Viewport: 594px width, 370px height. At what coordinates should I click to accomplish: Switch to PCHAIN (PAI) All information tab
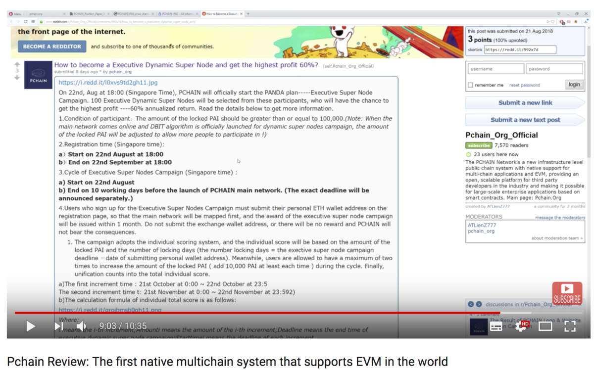(x=177, y=14)
